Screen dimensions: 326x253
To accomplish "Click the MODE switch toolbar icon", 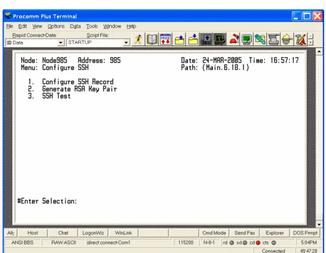I will coord(165,39).
